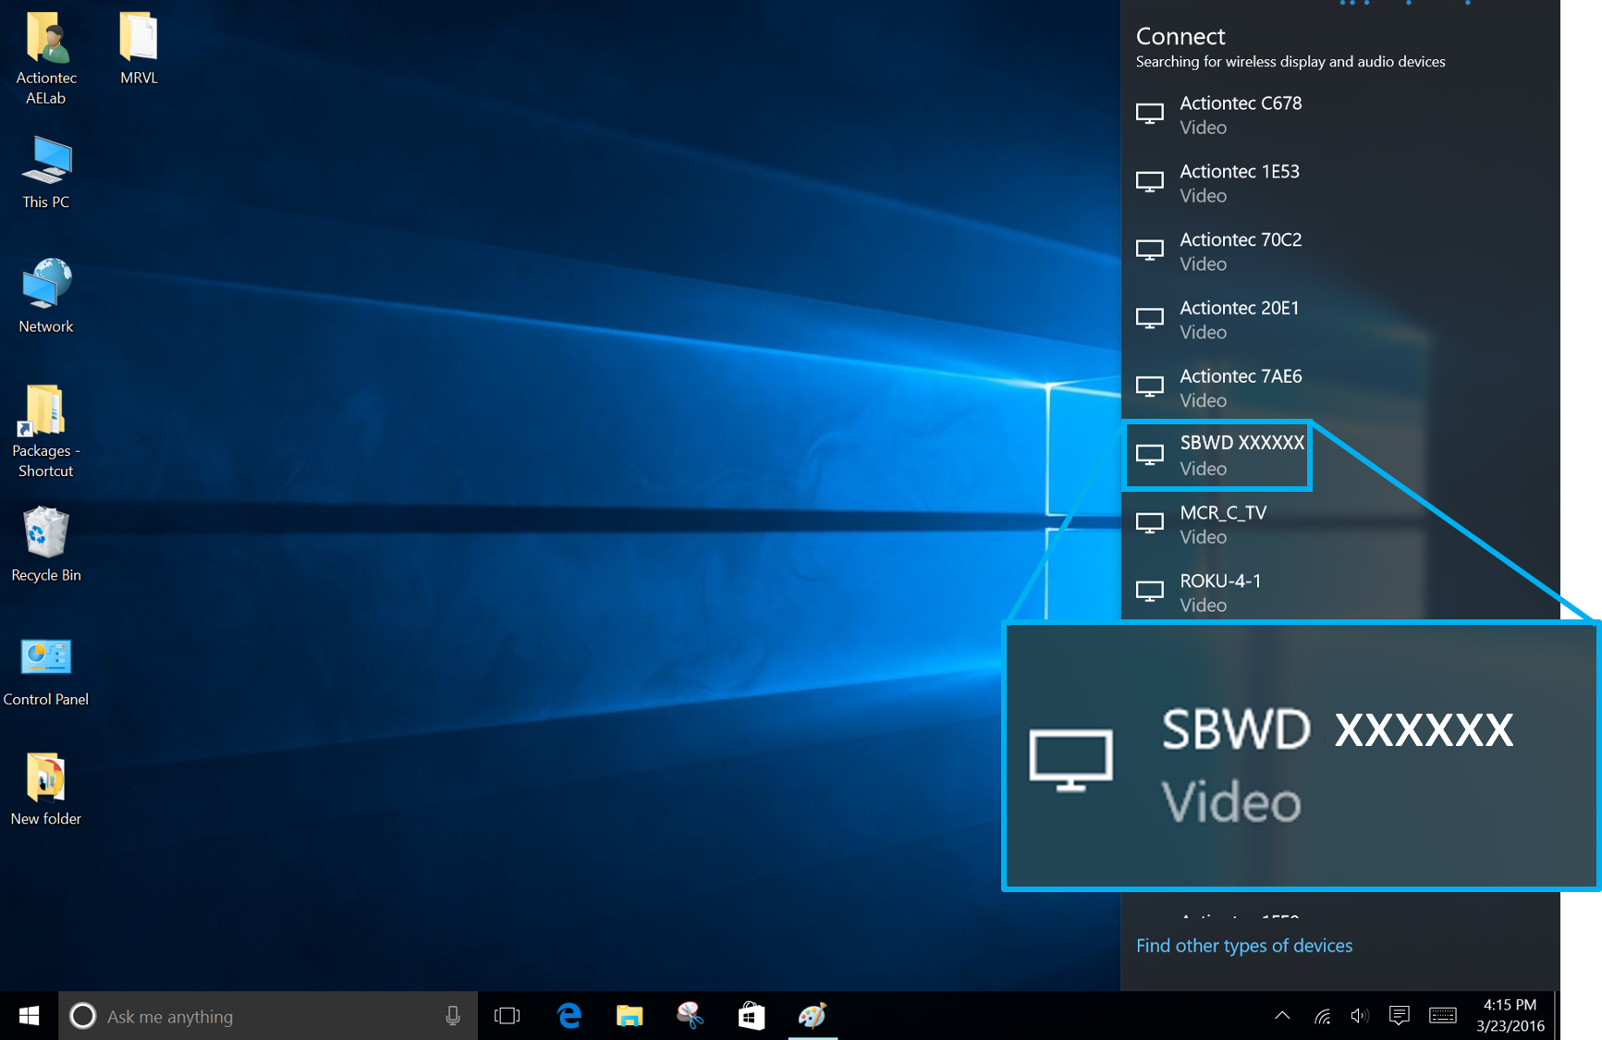Click the monitor icon beside Actiontec C678
Viewport: 1602px width, 1040px height.
pos(1150,114)
